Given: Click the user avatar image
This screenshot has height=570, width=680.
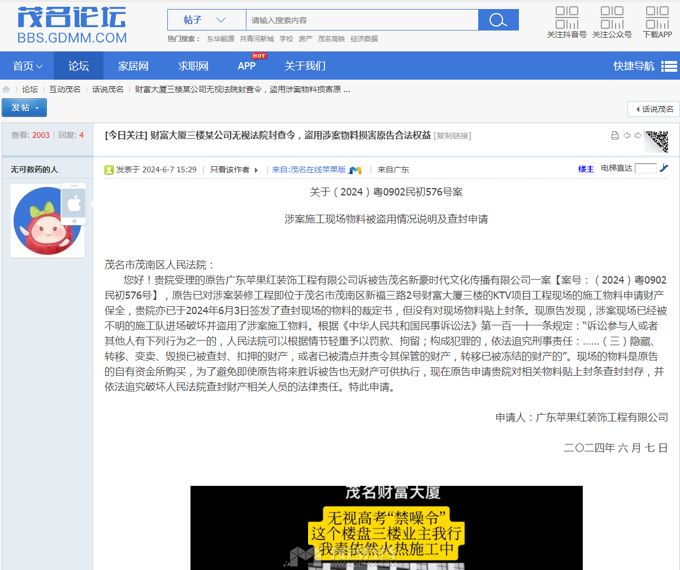Looking at the screenshot, I should [x=47, y=221].
